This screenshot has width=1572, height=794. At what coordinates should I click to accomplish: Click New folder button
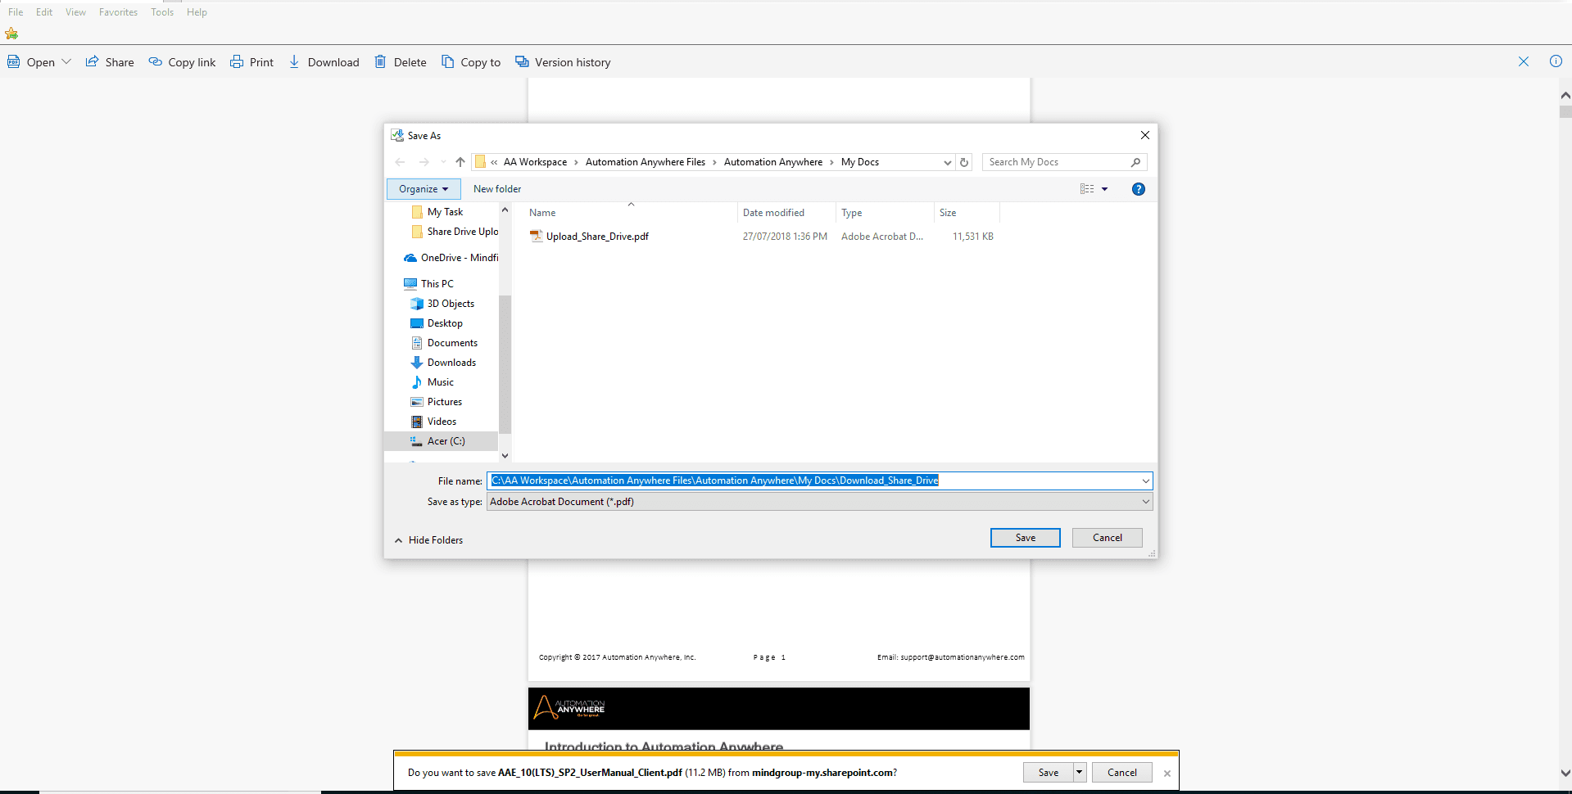click(497, 189)
